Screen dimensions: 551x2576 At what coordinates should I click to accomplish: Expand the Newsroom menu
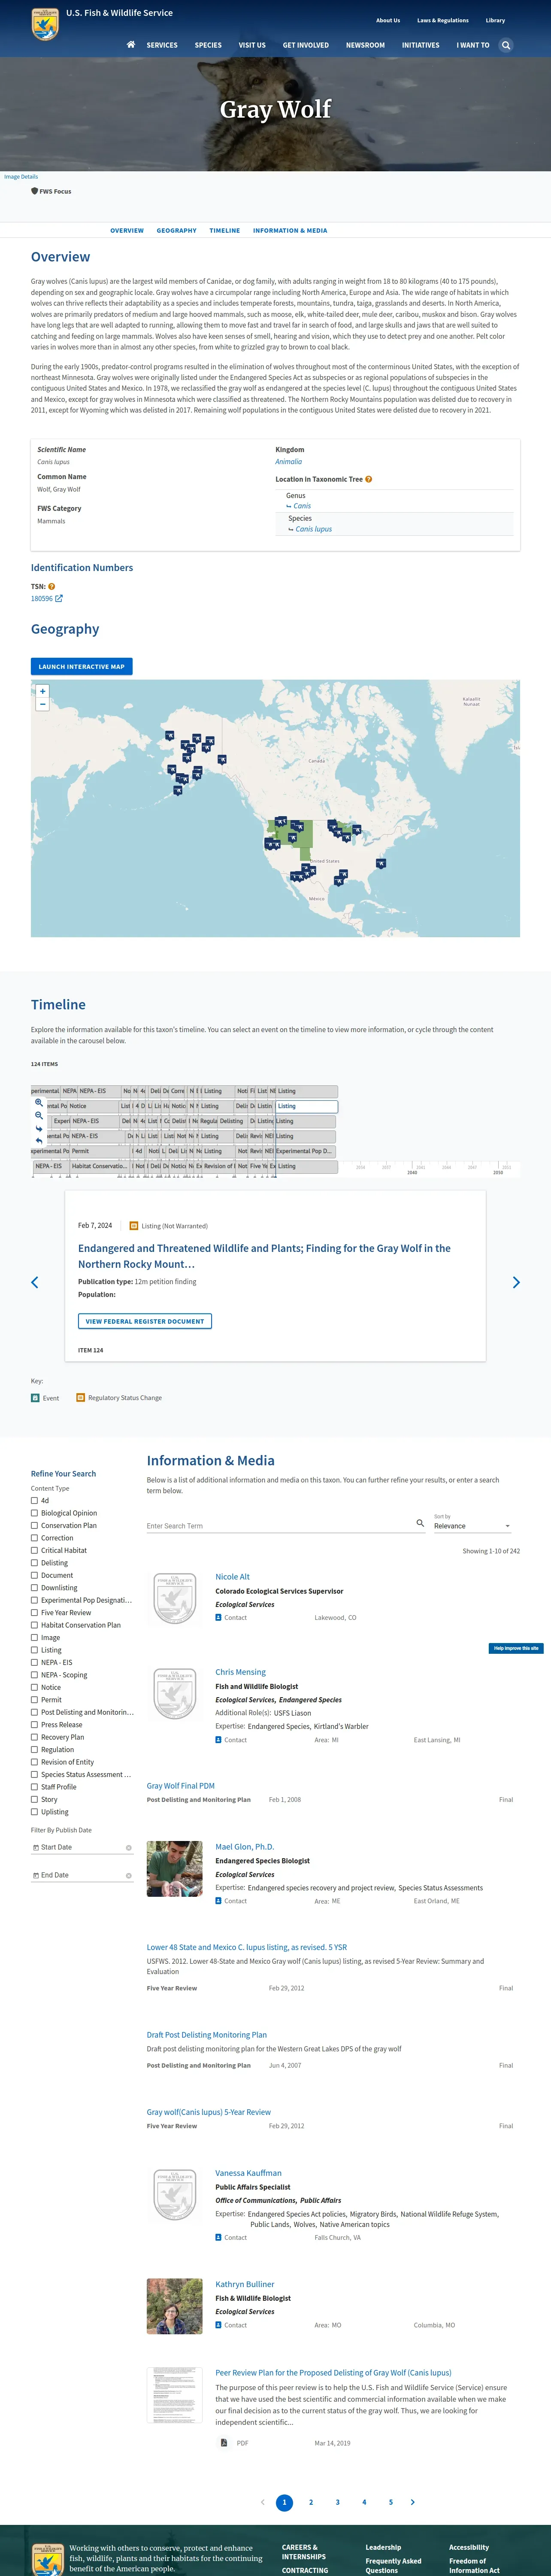tap(365, 45)
